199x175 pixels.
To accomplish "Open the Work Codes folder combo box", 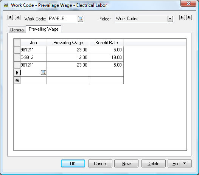I will [x=144, y=19].
